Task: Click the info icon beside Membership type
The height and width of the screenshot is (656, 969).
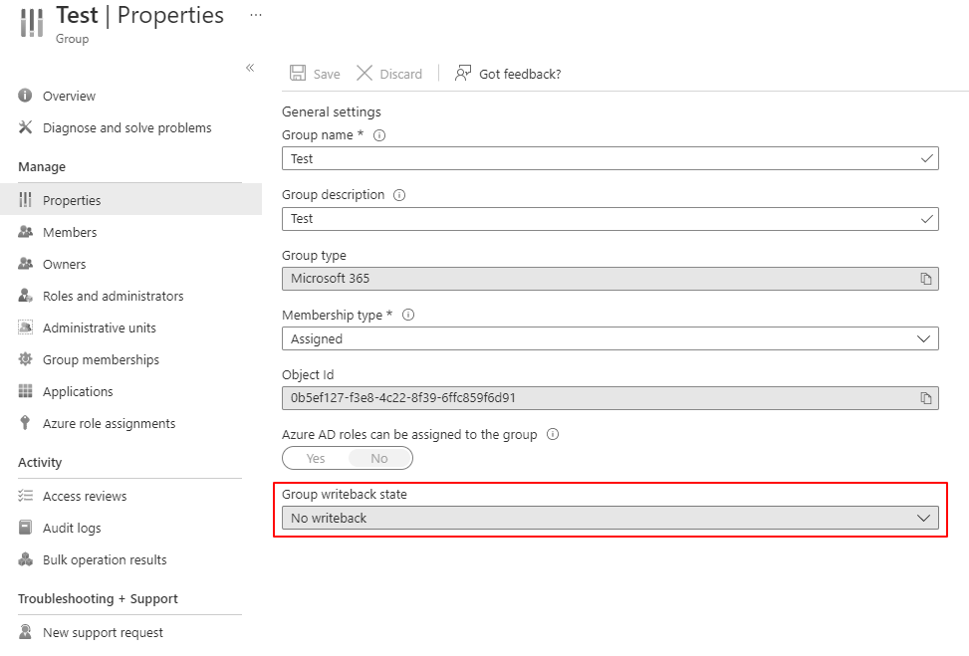Action: point(408,315)
